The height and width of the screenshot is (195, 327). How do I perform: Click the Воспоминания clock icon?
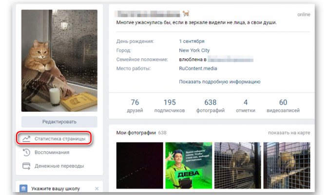pyautogui.click(x=26, y=152)
